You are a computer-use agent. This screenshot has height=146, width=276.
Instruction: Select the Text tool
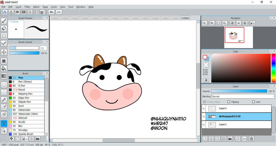point(4,123)
